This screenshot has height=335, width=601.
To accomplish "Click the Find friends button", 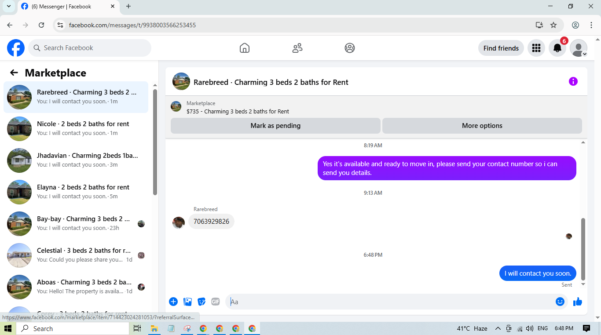I will tap(501, 48).
